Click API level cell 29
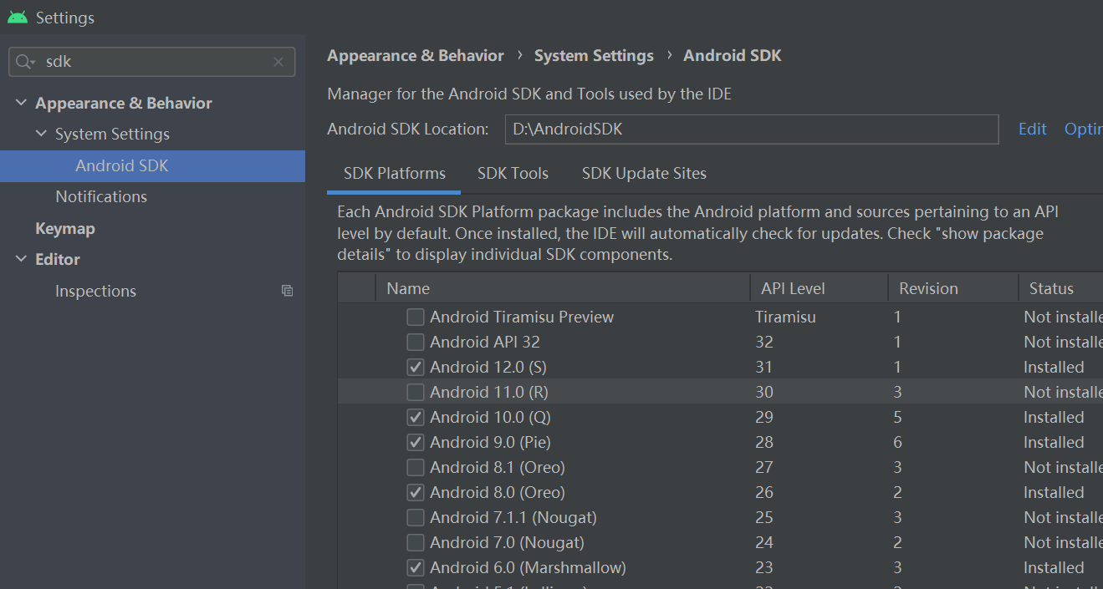This screenshot has height=589, width=1103. (x=763, y=417)
